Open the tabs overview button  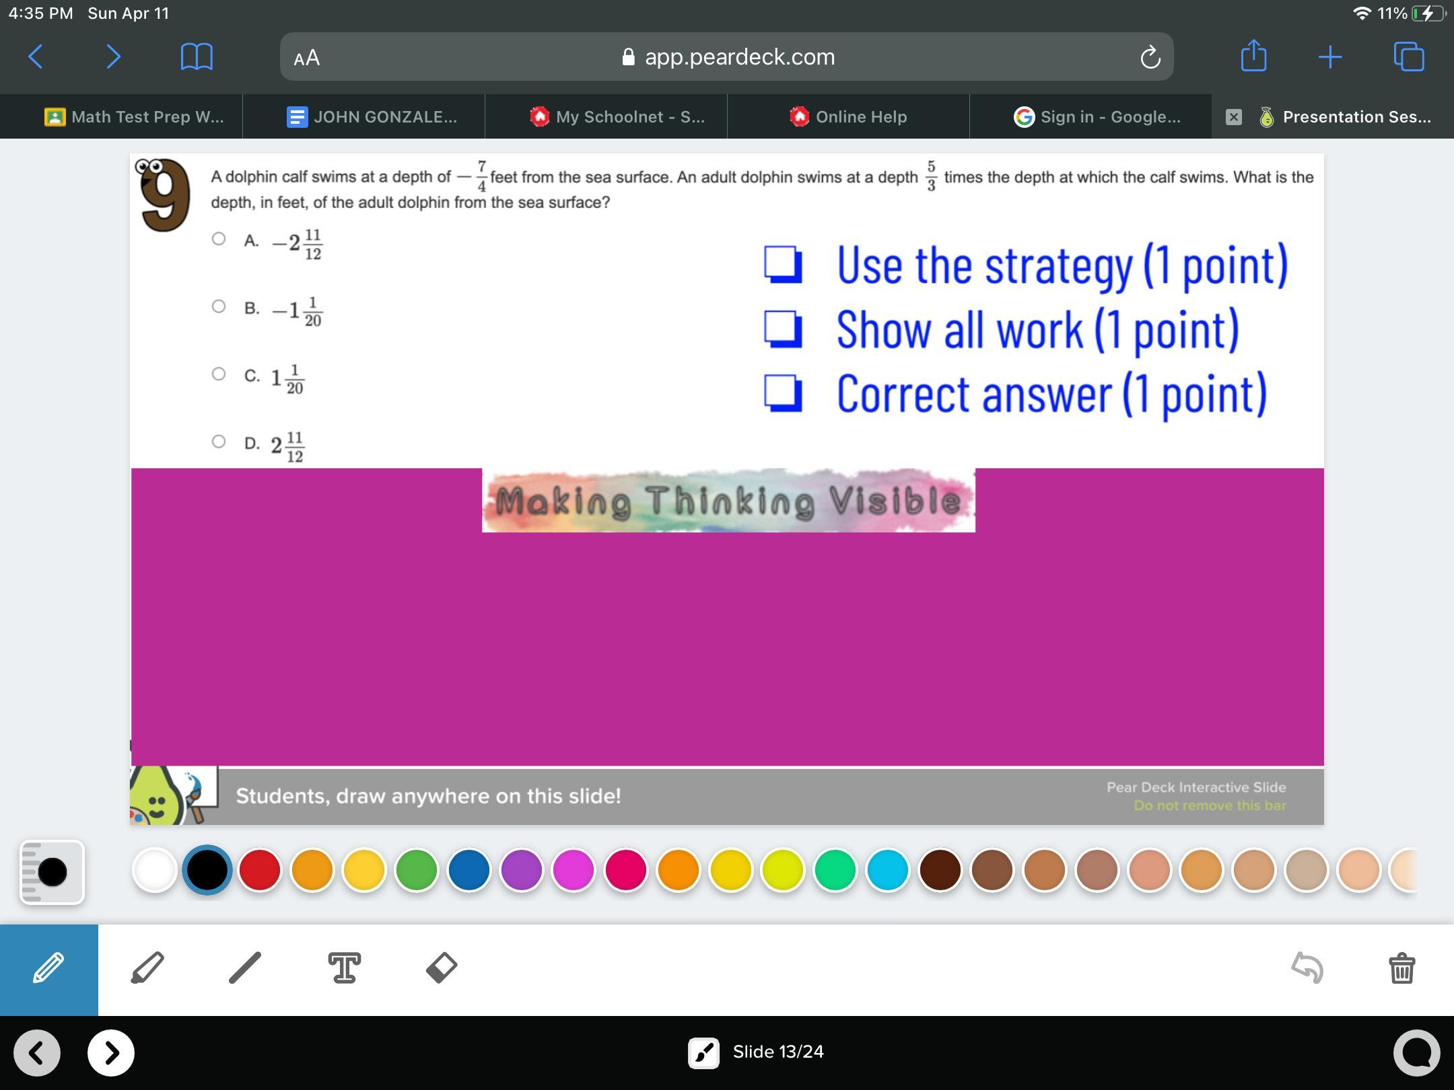[x=1408, y=57]
